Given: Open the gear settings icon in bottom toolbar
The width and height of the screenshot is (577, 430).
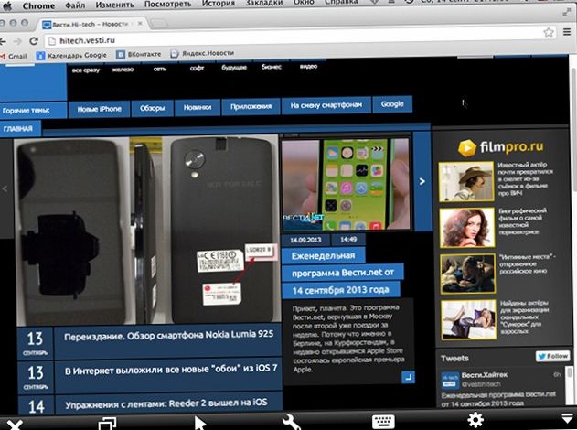Looking at the screenshot, I should tap(475, 420).
